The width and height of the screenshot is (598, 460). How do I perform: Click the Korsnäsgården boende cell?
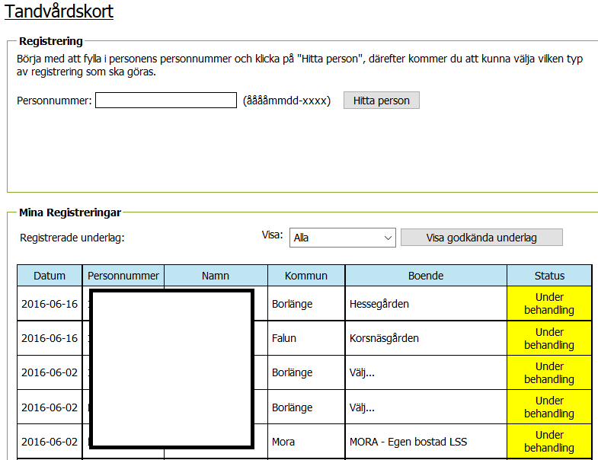tap(426, 338)
